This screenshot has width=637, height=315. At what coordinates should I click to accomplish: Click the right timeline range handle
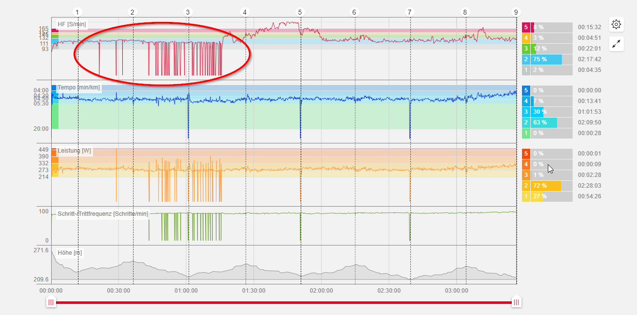517,302
